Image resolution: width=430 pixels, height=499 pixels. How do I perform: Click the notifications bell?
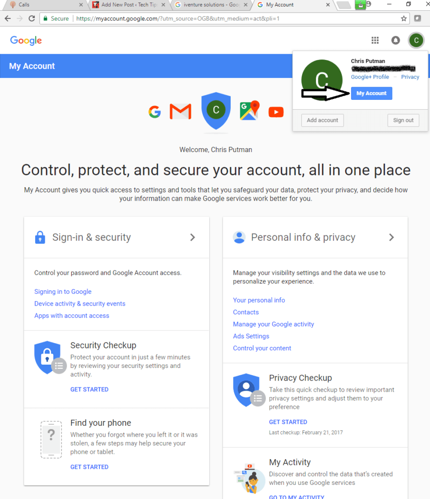(x=395, y=40)
